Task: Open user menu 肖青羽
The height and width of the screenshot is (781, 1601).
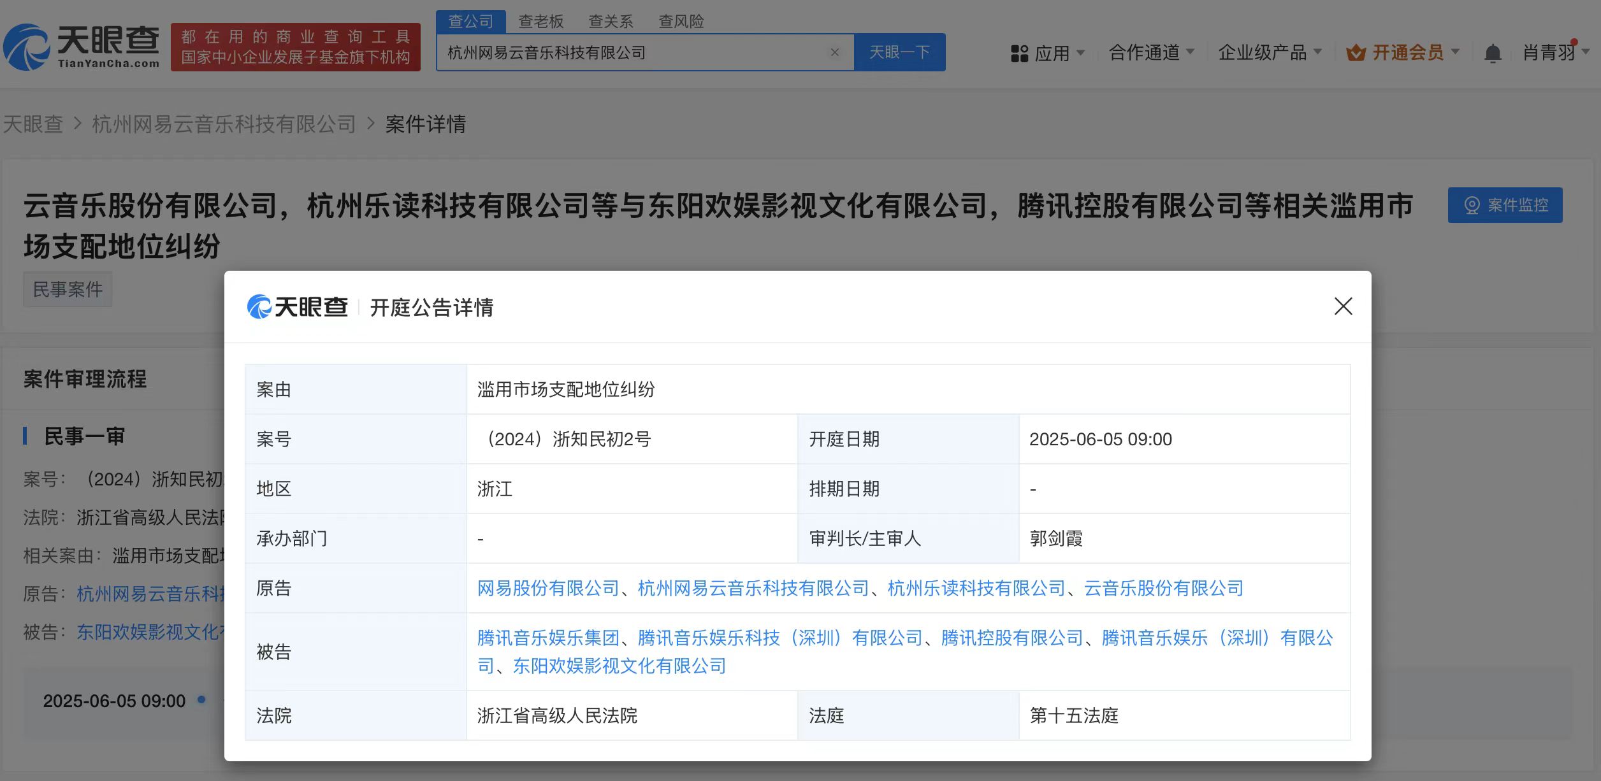Action: click(x=1555, y=52)
